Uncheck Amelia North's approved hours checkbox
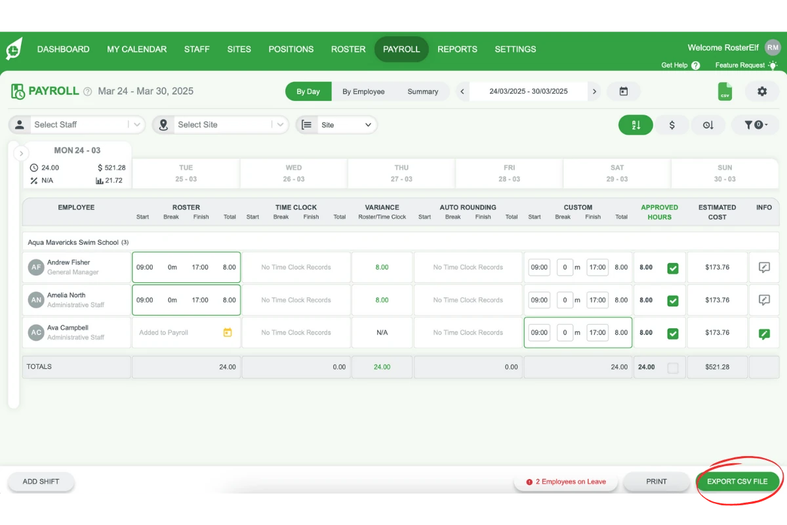787x525 pixels. coord(673,301)
